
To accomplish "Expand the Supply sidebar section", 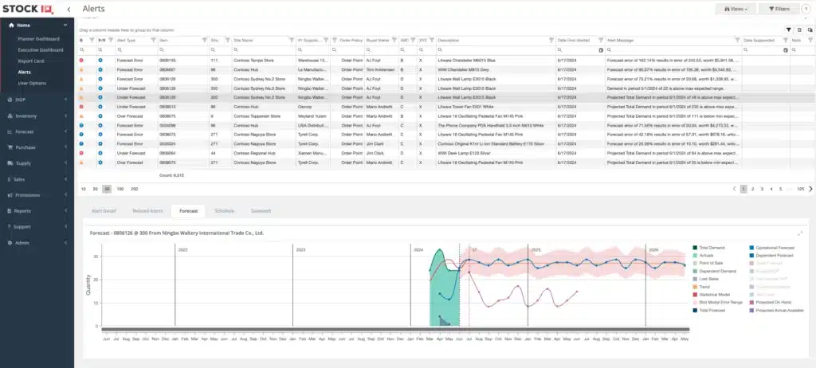I will [x=65, y=163].
